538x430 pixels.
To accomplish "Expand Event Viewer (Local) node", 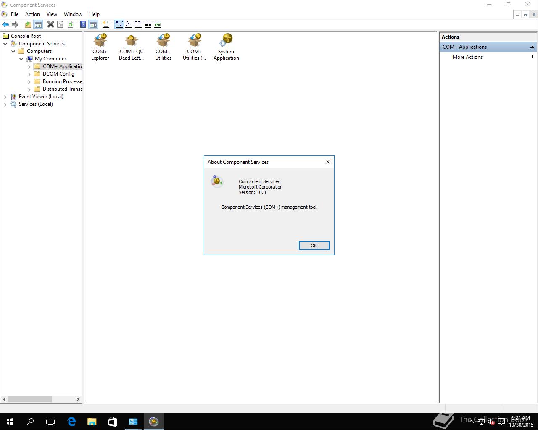I will 5,97.
